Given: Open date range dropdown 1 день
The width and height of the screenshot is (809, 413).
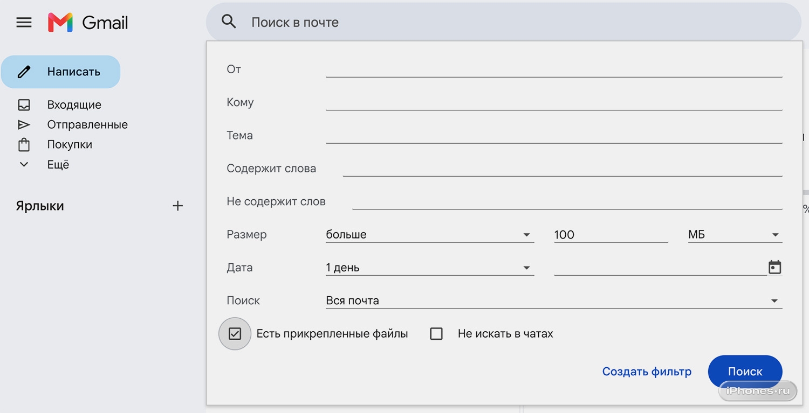Looking at the screenshot, I should [x=430, y=268].
